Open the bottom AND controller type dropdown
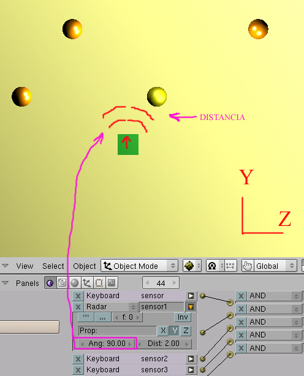The image size is (304, 376). pyautogui.click(x=274, y=348)
